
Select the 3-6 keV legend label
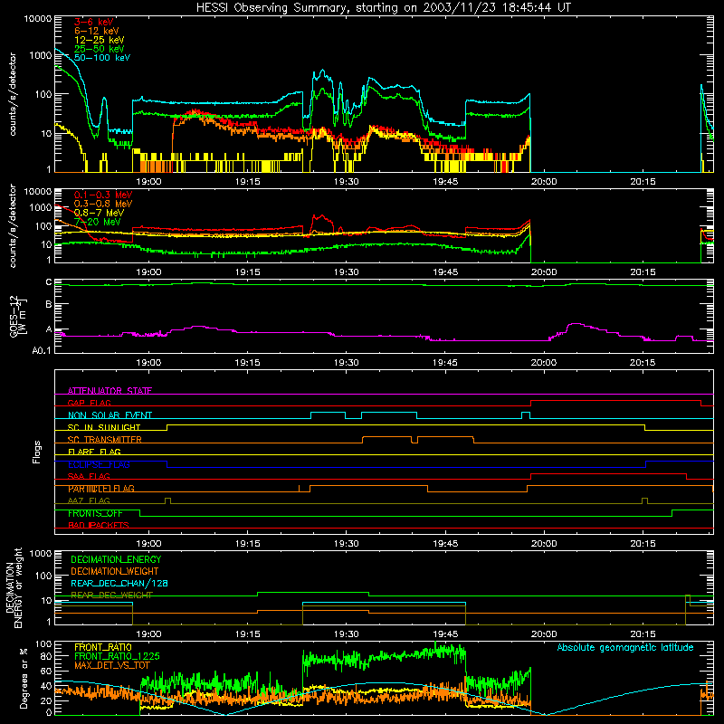coord(94,22)
